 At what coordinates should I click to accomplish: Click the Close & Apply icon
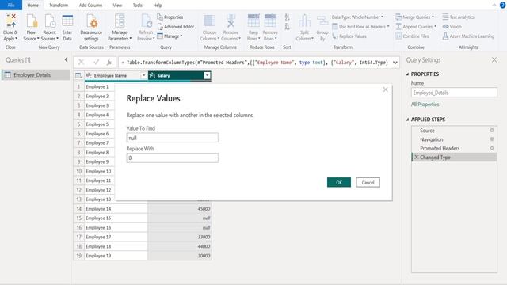click(x=10, y=21)
